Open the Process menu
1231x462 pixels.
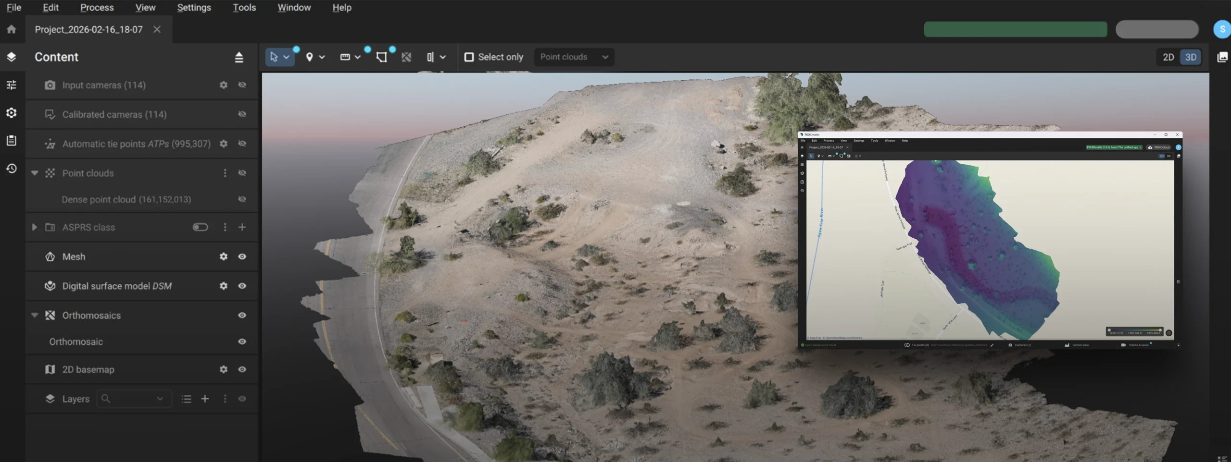97,8
